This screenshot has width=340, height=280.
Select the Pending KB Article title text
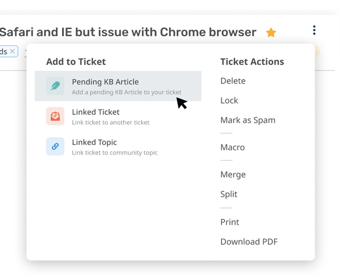coord(105,82)
